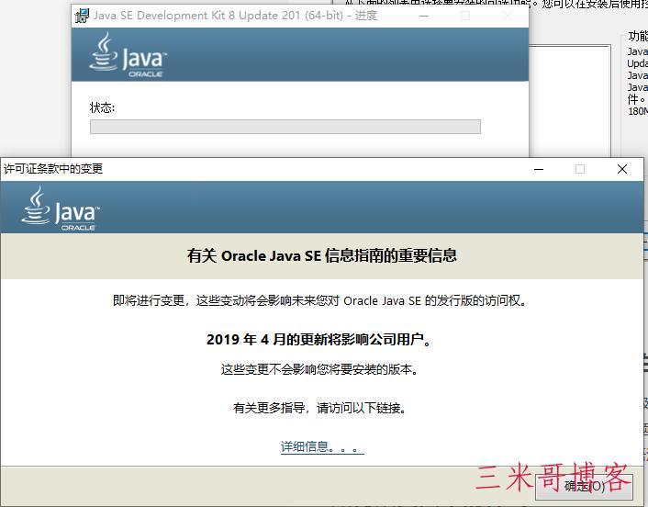Click the installation progress bar under 状态
The image size is (648, 507).
(285, 127)
